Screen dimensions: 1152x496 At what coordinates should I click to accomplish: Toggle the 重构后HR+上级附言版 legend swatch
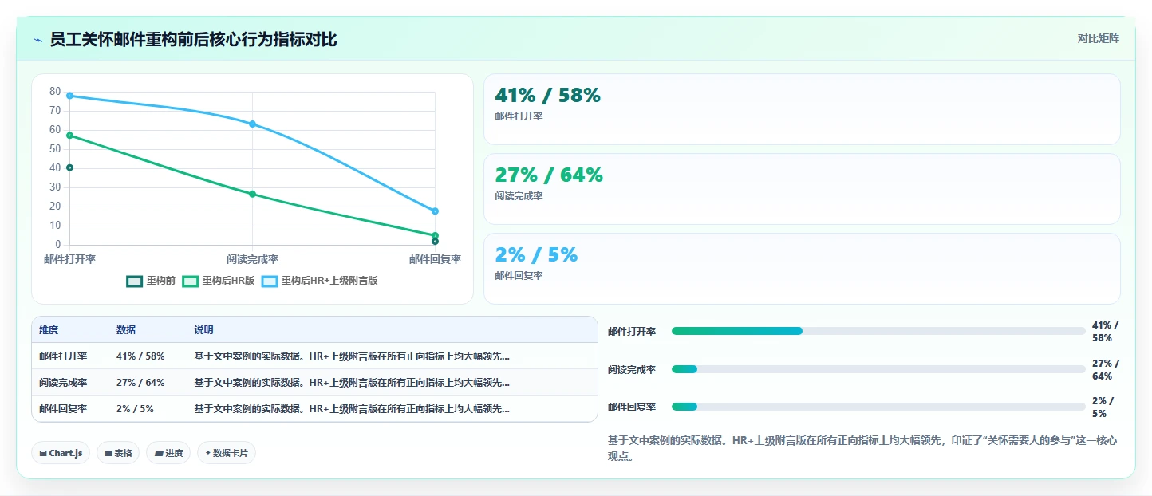tap(270, 281)
